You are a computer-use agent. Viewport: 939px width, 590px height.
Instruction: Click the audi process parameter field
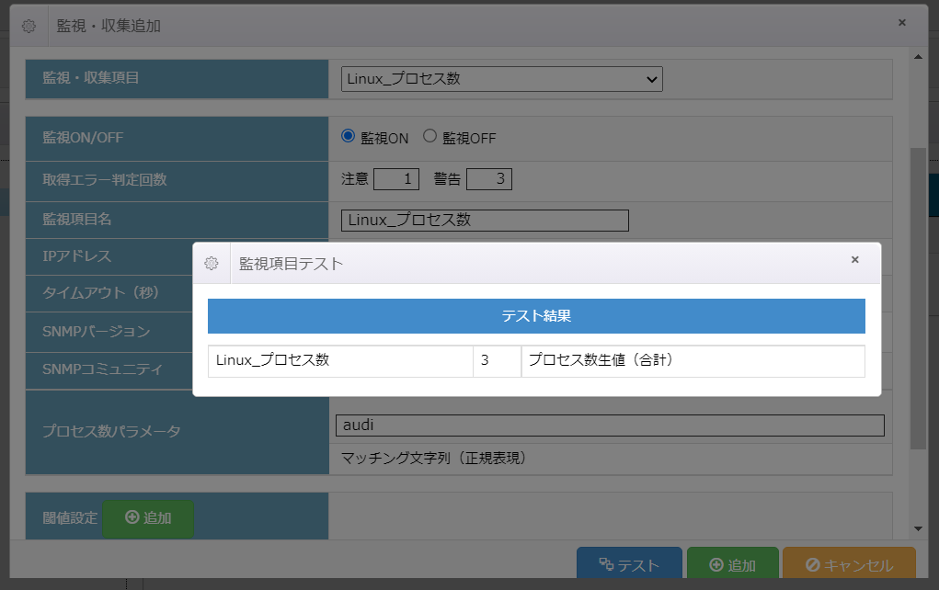[609, 425]
